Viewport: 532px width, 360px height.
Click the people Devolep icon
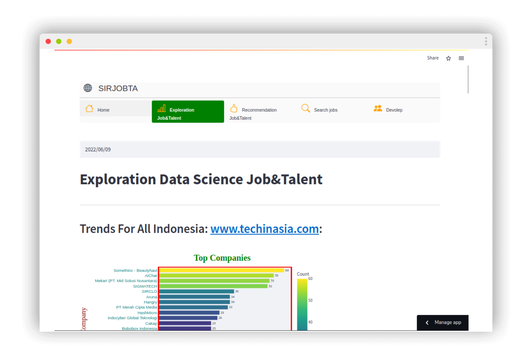click(x=378, y=108)
